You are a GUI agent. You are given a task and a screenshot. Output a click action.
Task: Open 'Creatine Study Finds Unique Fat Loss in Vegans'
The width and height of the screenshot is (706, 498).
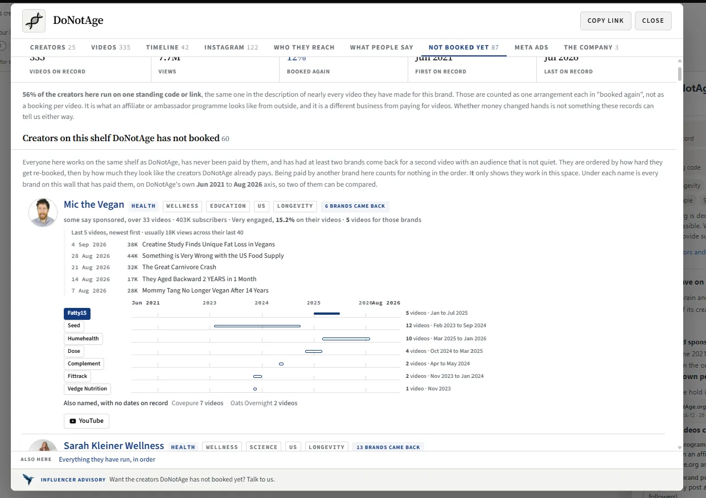click(x=208, y=244)
